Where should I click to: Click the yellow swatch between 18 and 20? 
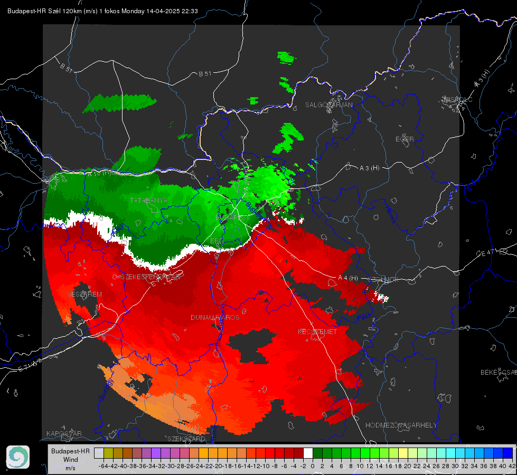[403, 453]
